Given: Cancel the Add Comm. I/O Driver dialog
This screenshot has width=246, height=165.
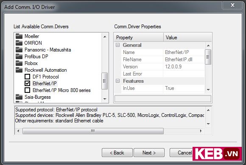Looking at the screenshot, I should pos(182,153).
